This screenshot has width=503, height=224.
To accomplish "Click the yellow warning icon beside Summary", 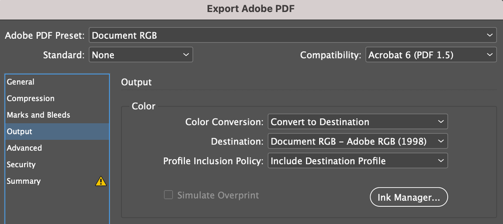I will pyautogui.click(x=101, y=181).
